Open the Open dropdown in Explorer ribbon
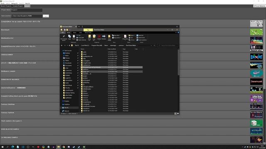Image resolution: width=266 pixels, height=149 pixels. 132,36
